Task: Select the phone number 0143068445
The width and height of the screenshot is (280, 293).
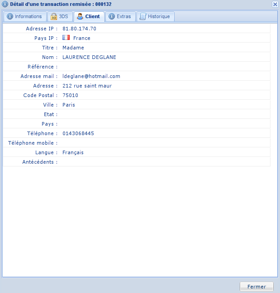Action: pos(78,133)
